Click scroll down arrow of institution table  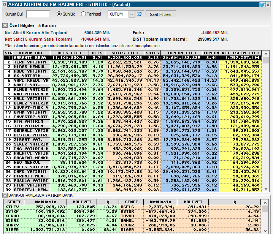pyautogui.click(x=266, y=188)
